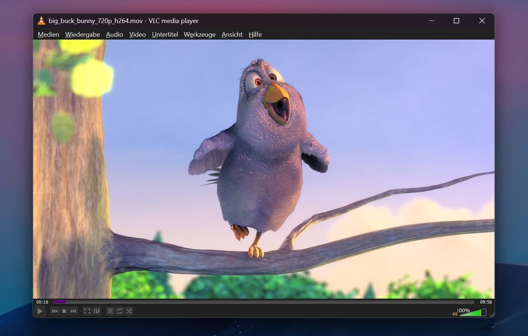
Task: Open the extended settings equalizer icon
Action: pyautogui.click(x=97, y=311)
